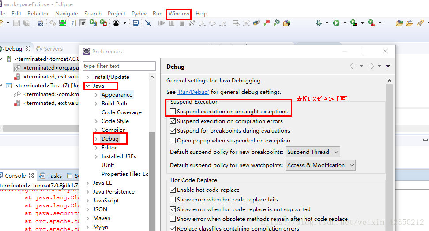Click the type filter text field

pyautogui.click(x=119, y=66)
